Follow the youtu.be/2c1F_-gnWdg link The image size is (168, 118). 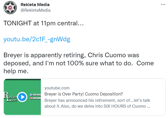[37, 39]
